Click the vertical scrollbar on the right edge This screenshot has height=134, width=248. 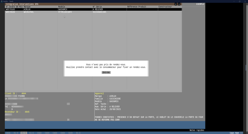(x=247, y=68)
